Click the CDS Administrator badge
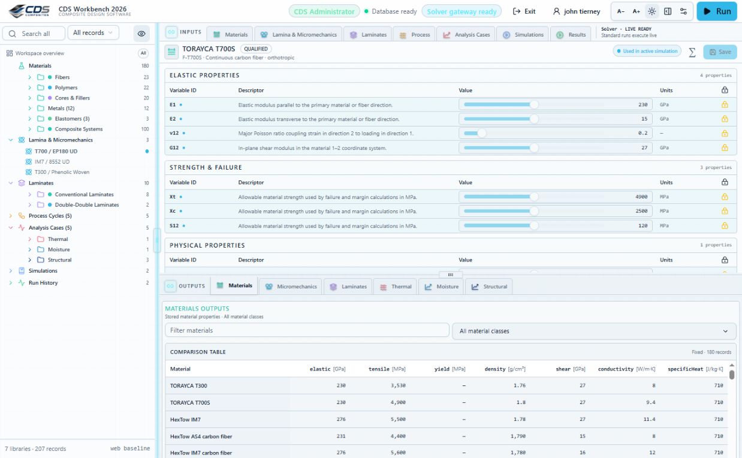Image resolution: width=742 pixels, height=458 pixels. point(324,11)
